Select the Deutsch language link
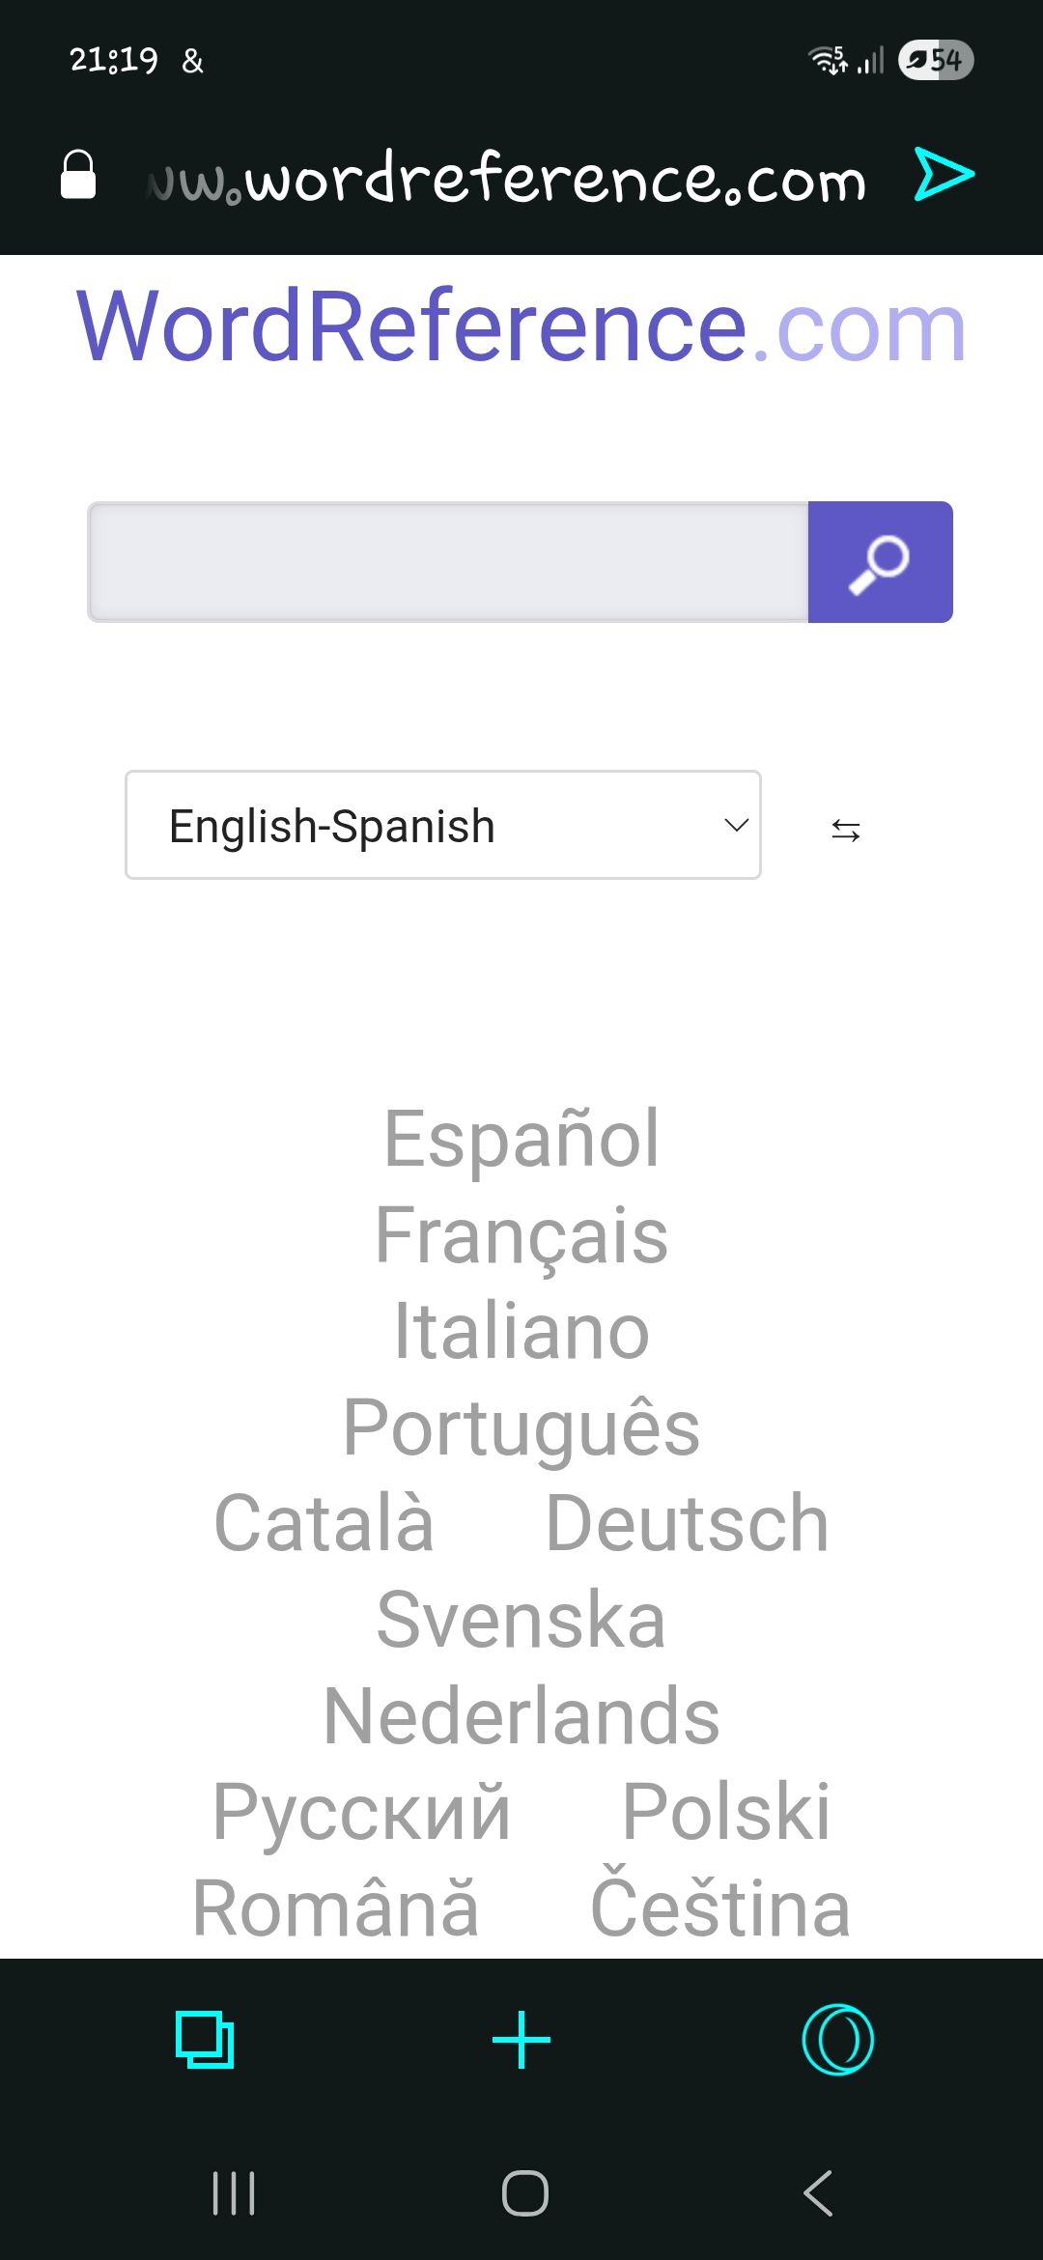1043x2260 pixels. [x=687, y=1523]
